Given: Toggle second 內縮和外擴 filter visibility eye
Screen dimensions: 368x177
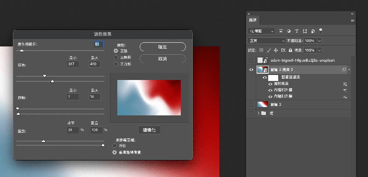Looking at the screenshot, I should (270, 97).
